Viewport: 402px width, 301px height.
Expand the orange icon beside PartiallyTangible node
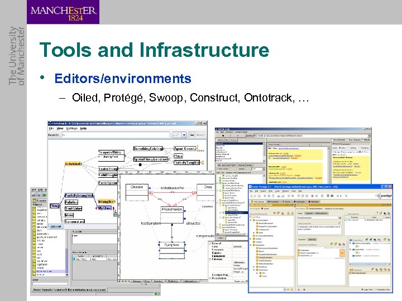coord(202,162)
